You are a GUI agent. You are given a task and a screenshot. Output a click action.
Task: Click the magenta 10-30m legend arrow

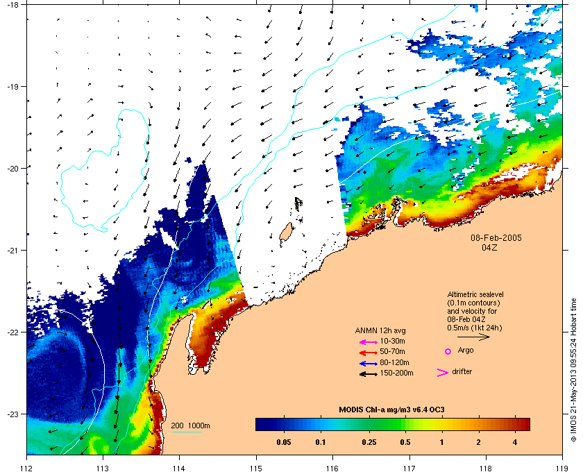[x=369, y=342]
